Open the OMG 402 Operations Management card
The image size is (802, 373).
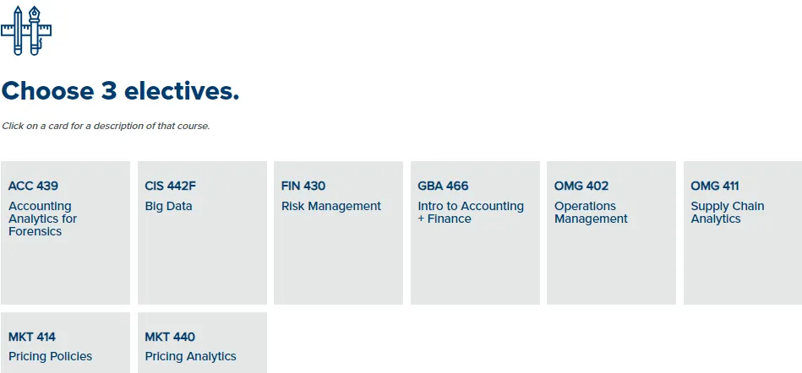[611, 233]
